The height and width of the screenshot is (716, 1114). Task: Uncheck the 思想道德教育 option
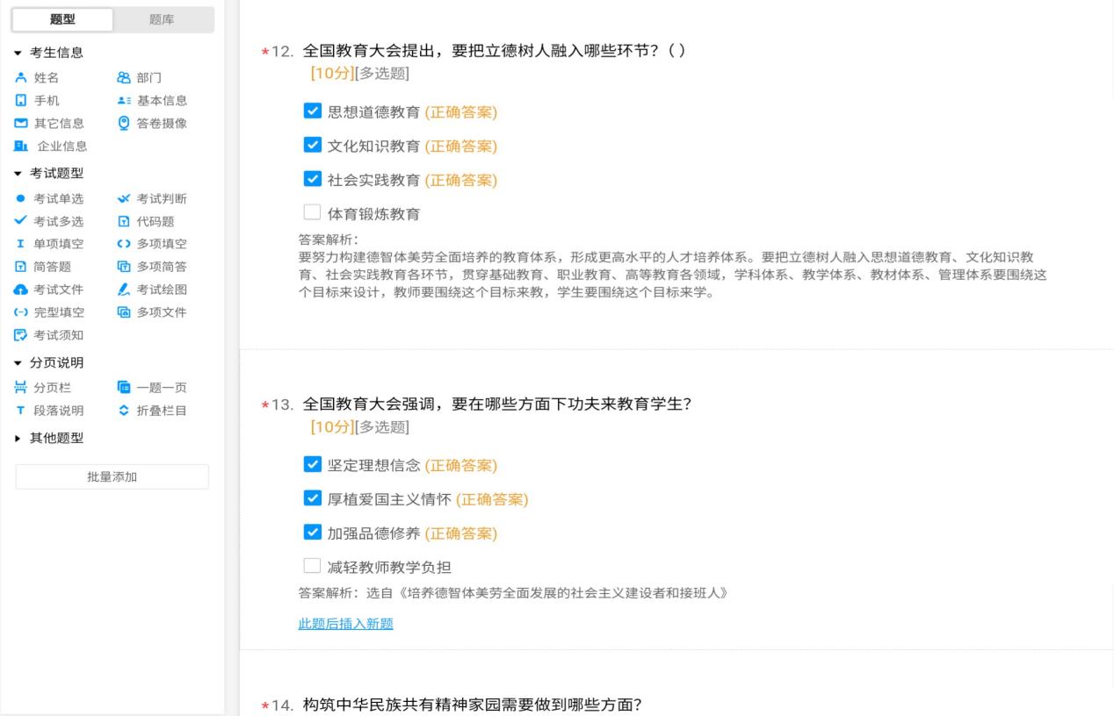click(312, 111)
